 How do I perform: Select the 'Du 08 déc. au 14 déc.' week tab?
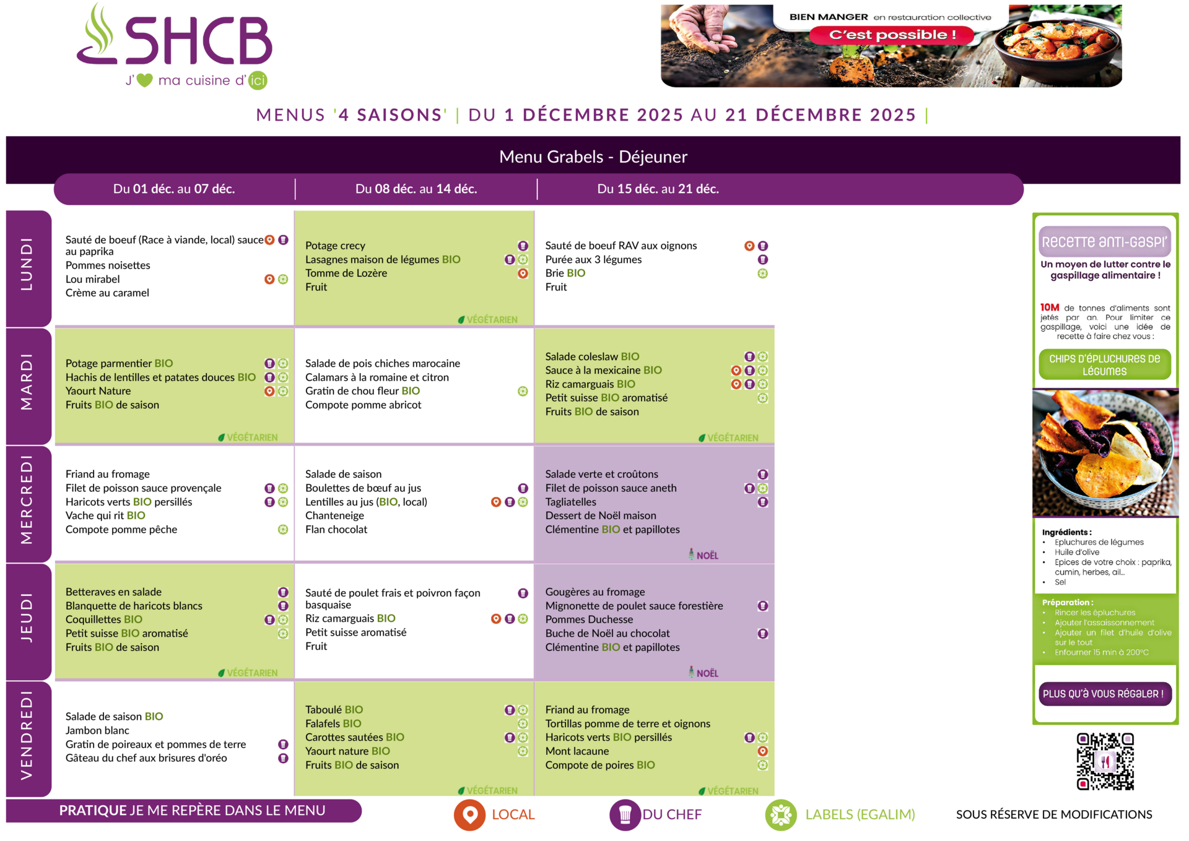(416, 189)
